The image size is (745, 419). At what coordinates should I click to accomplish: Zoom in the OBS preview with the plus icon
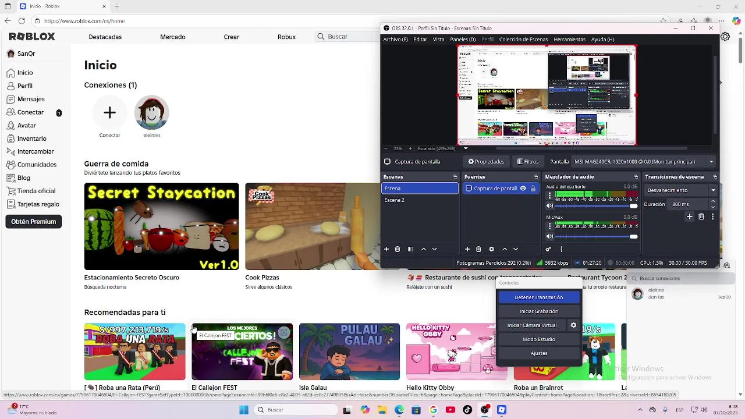pos(410,148)
